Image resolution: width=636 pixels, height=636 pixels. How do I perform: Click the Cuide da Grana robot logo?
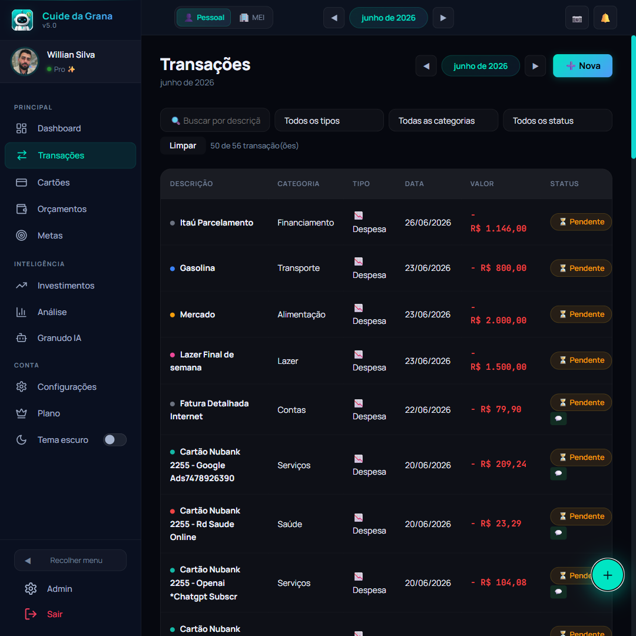coord(22,19)
